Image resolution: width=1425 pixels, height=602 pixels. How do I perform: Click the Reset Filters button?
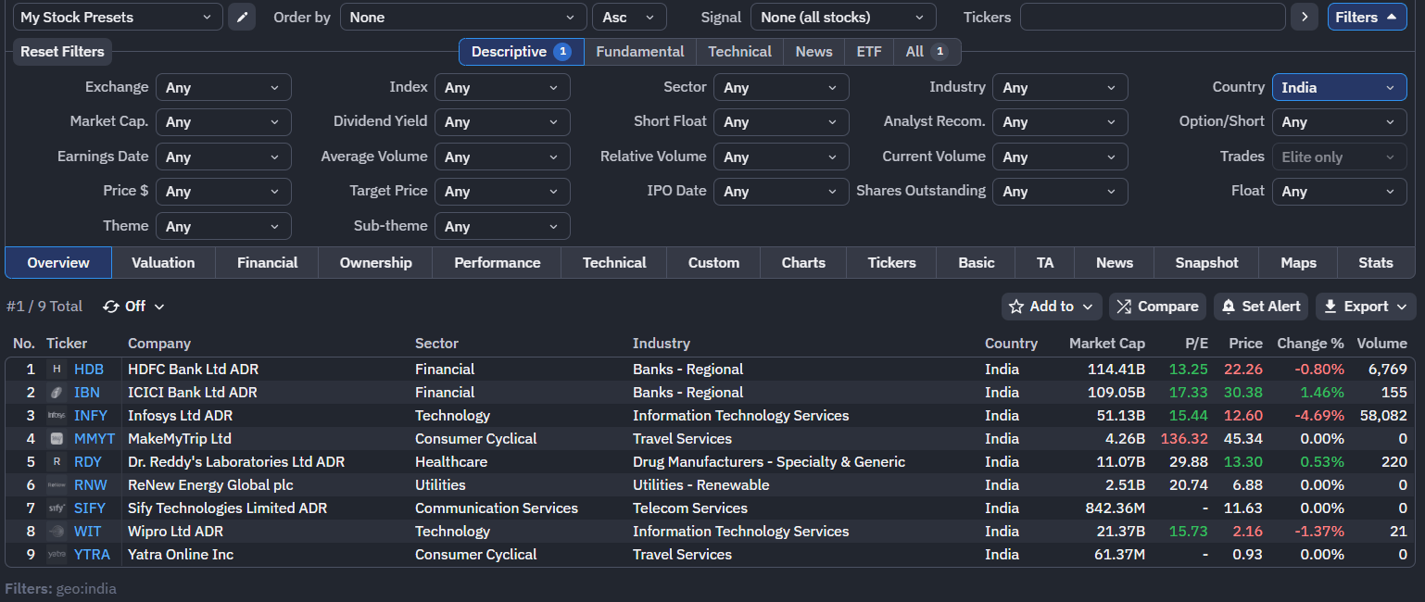[62, 52]
